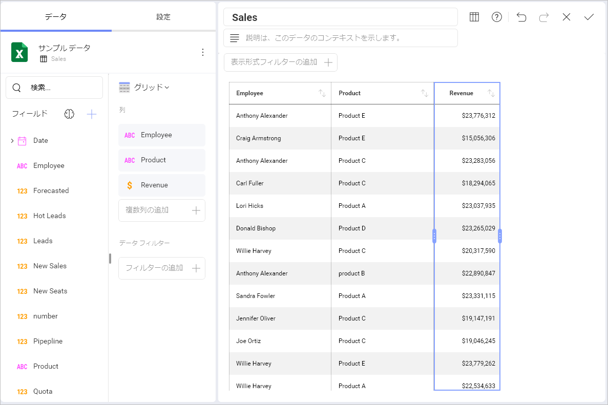The height and width of the screenshot is (405, 608).
Task: Click the 検索 search field
Action: click(x=54, y=88)
